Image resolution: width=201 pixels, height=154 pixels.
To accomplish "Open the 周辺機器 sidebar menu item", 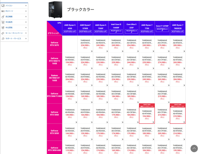I will pyautogui.click(x=14, y=17).
